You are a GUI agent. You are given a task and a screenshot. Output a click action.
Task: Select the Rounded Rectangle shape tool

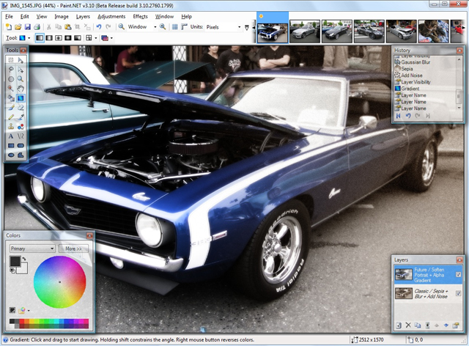[21, 146]
